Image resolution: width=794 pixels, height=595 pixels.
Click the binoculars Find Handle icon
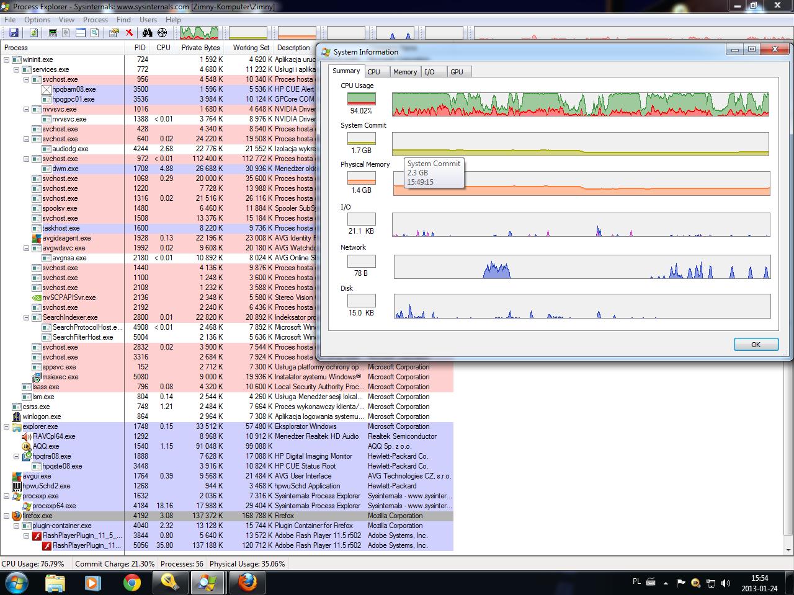coord(148,33)
